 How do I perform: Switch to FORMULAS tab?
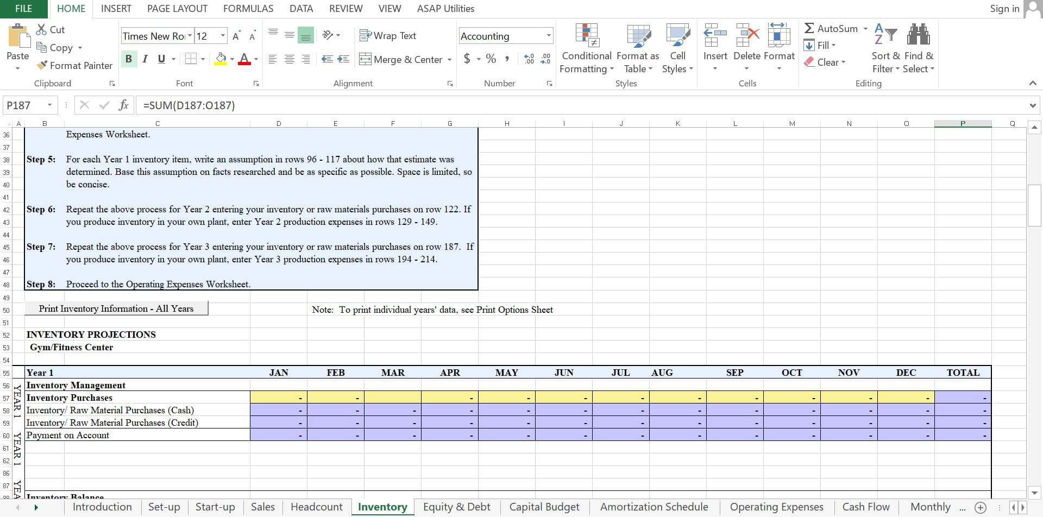click(x=248, y=9)
